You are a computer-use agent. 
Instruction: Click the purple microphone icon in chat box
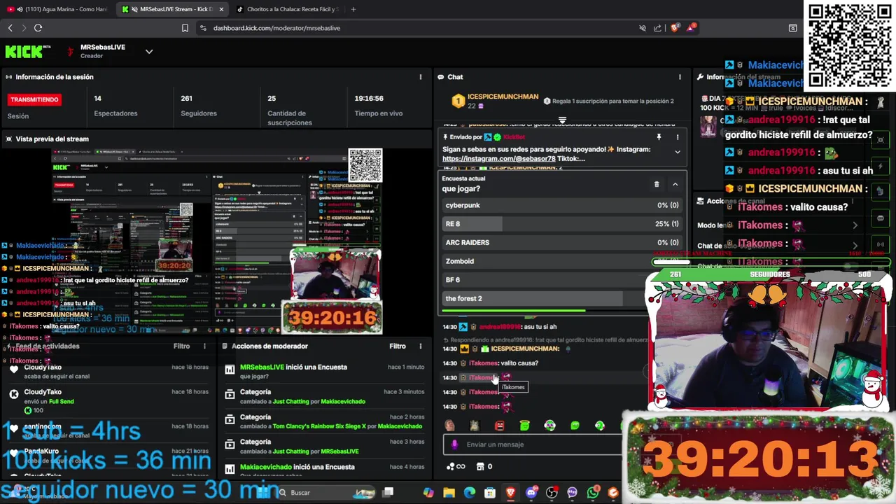click(x=454, y=444)
